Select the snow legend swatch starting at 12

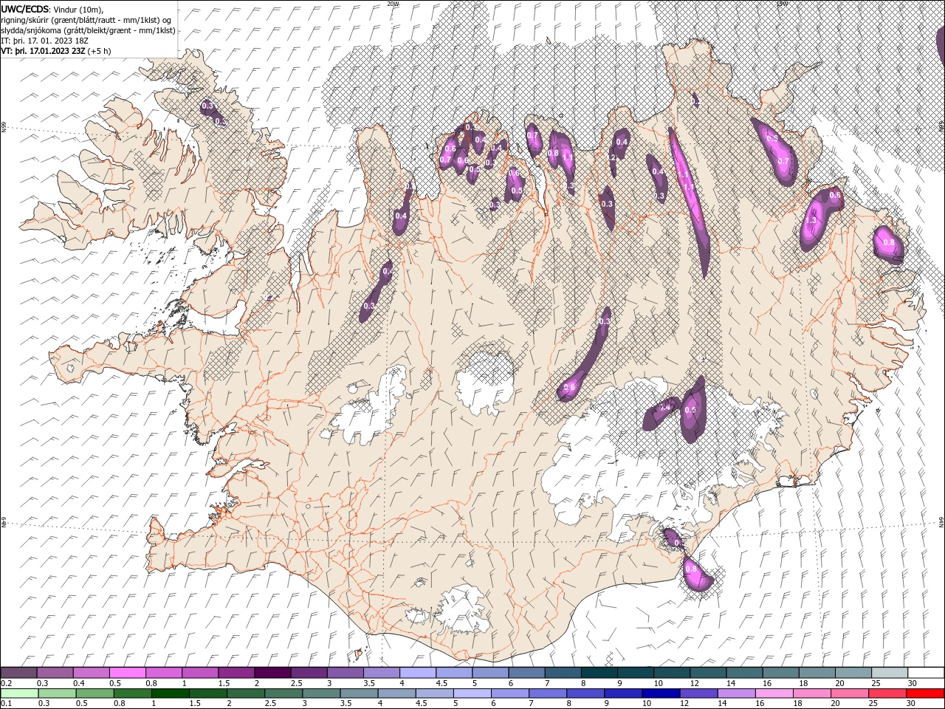(x=708, y=673)
